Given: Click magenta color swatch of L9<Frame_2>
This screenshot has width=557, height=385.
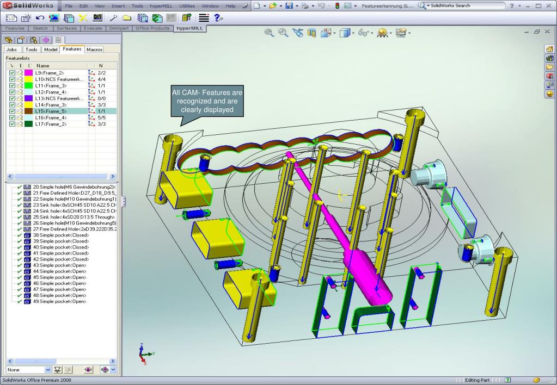Looking at the screenshot, I should coord(28,73).
